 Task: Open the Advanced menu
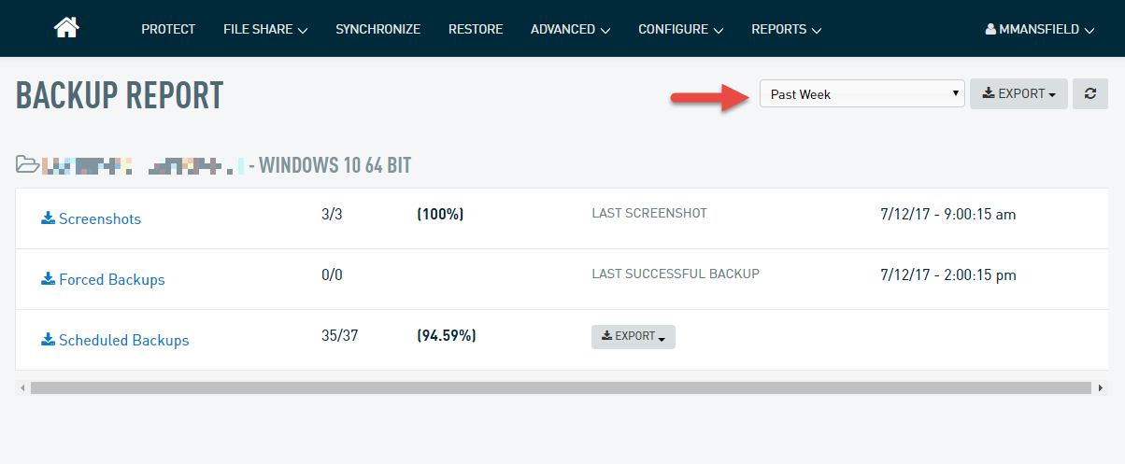[x=570, y=29]
